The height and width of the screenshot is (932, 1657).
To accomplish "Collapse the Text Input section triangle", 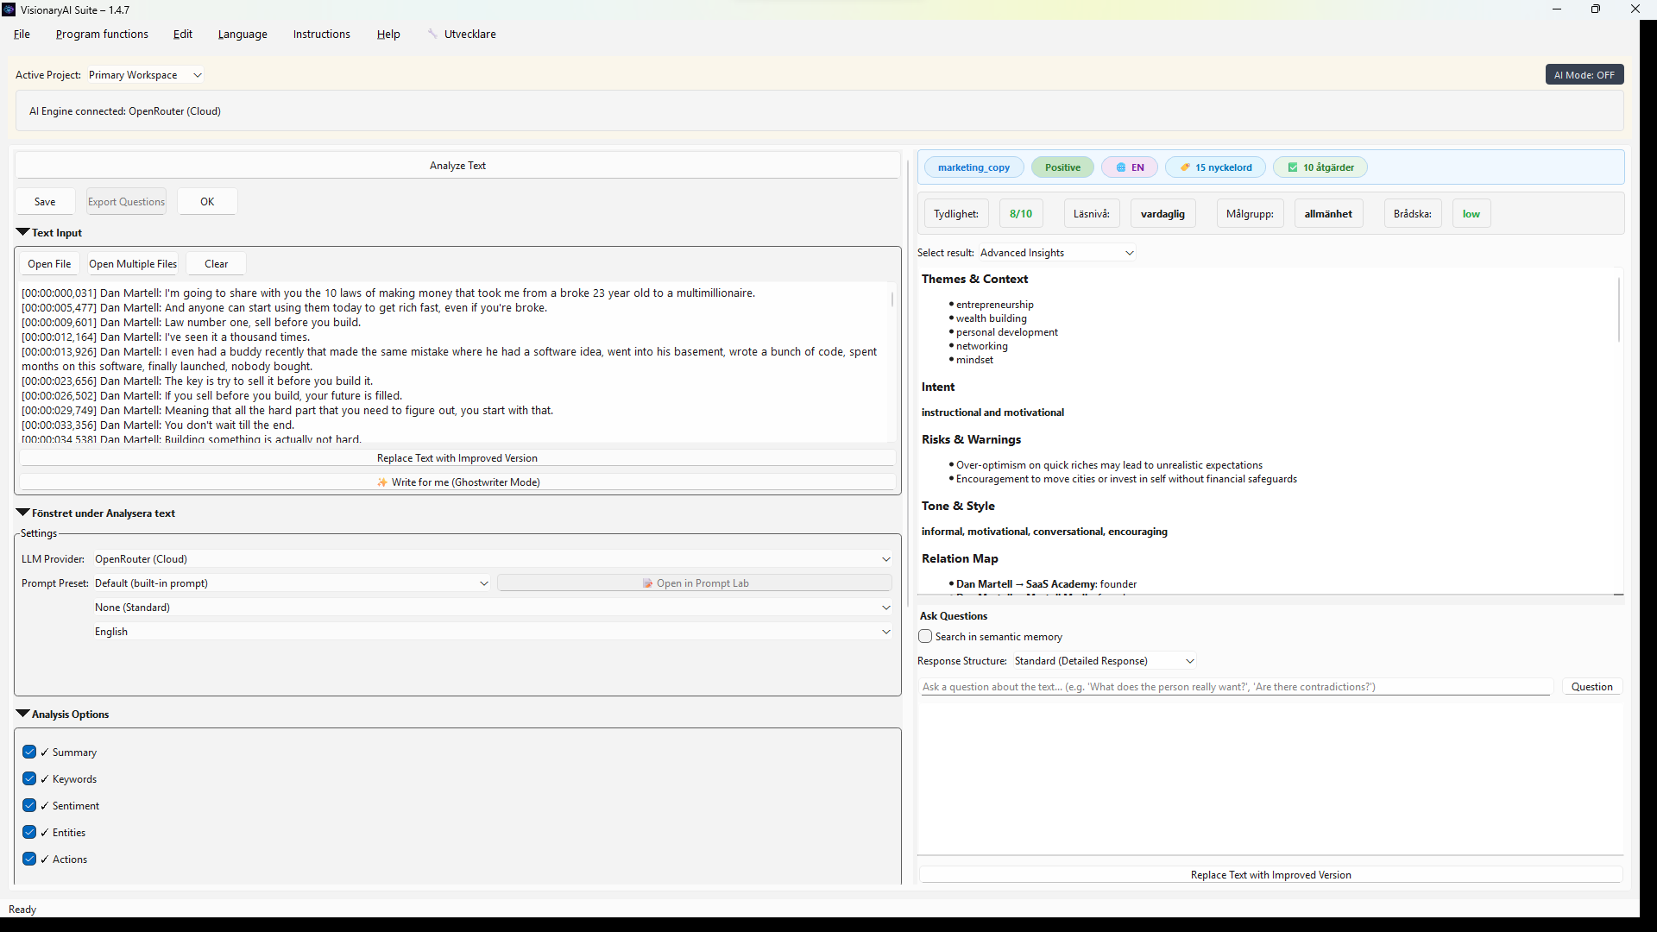I will tap(23, 232).
